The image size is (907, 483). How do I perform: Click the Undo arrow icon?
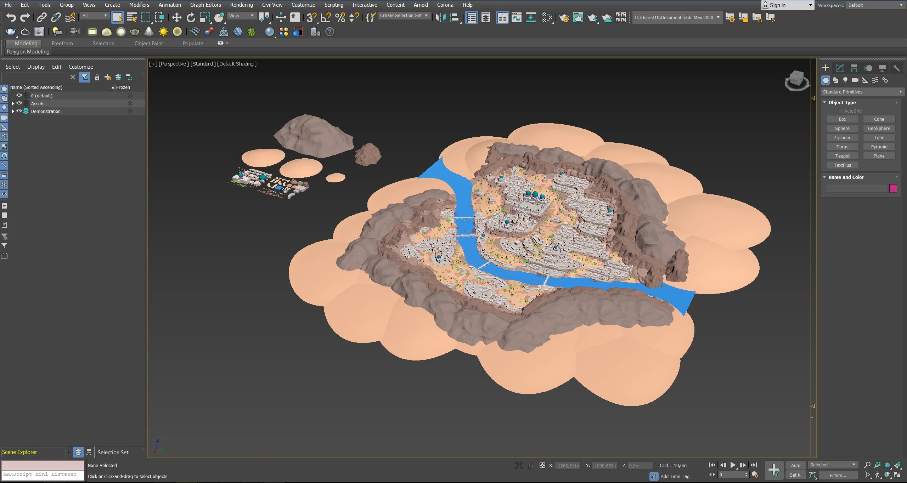pyautogui.click(x=11, y=17)
